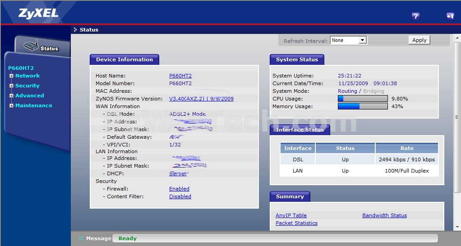The height and width of the screenshot is (246, 461).
Task: Click the scrollbar down arrow
Action: coord(457,227)
